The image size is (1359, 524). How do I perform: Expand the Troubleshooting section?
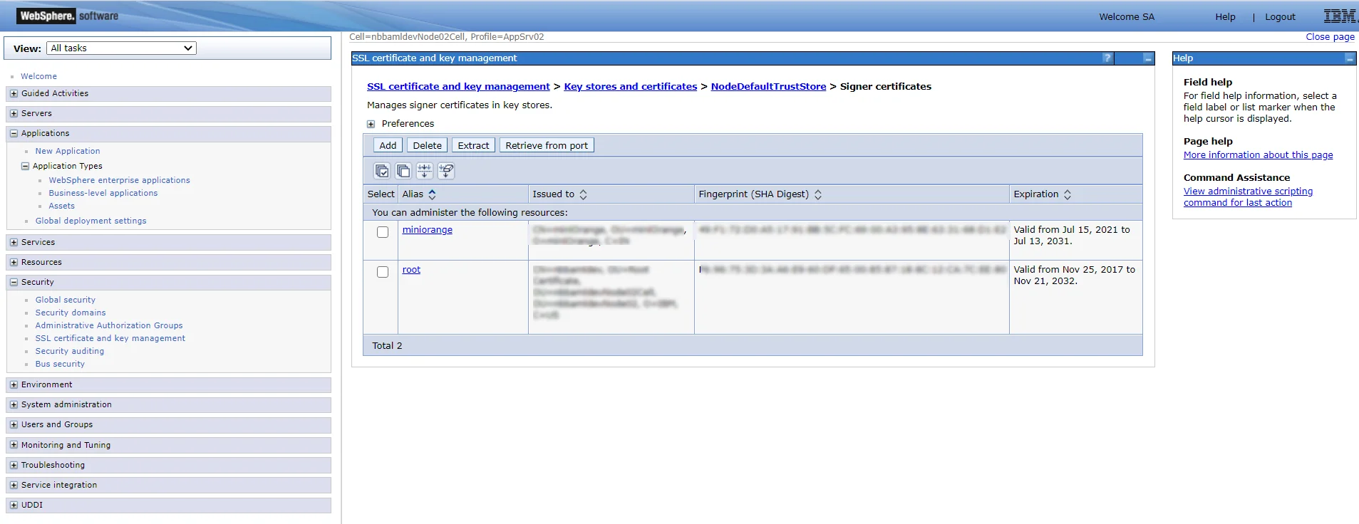click(x=14, y=465)
